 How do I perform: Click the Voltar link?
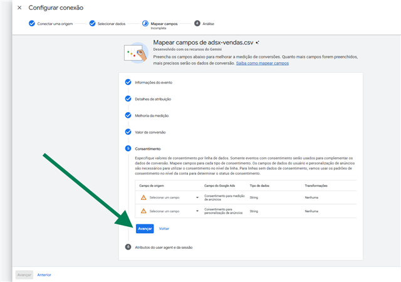pyautogui.click(x=164, y=229)
